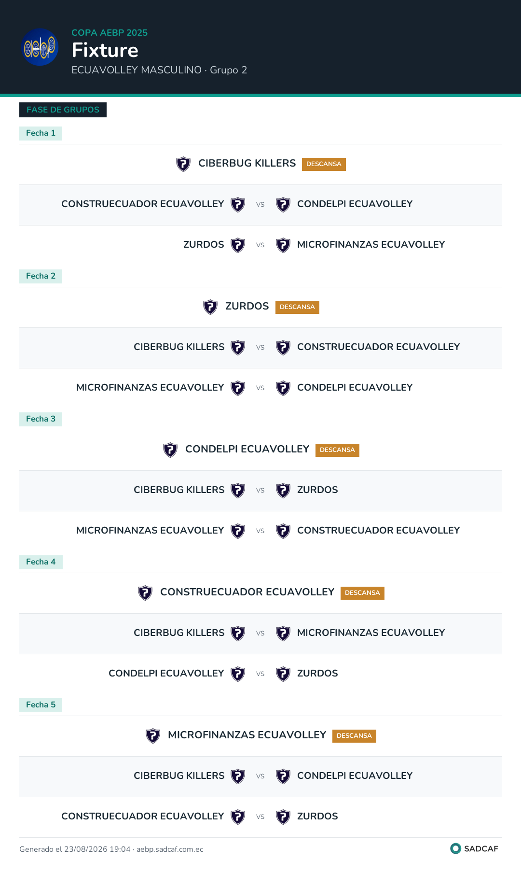Click Condelpi Ecuavolley shield in Fecha 1 match
Image resolution: width=521 pixels, height=874 pixels.
[x=283, y=205]
